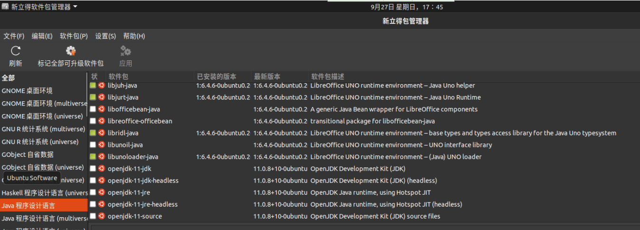Toggle status checkbox for libjurt-java
The image size is (640, 230).
pyautogui.click(x=93, y=97)
